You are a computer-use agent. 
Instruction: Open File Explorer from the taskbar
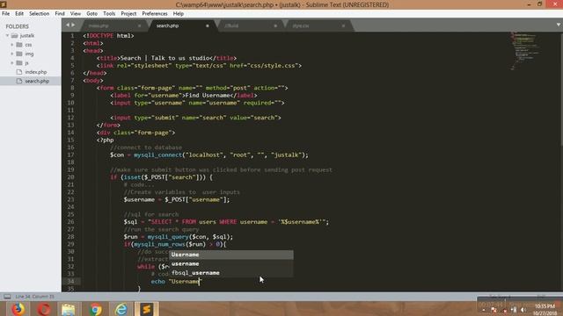tap(69, 309)
